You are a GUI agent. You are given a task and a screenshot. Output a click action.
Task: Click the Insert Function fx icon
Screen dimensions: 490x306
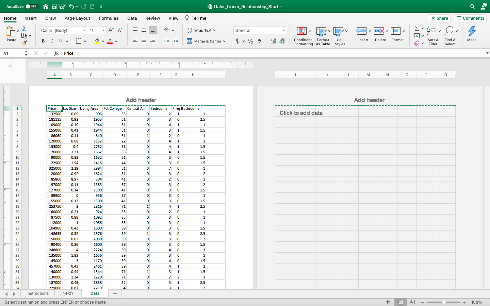coord(56,53)
